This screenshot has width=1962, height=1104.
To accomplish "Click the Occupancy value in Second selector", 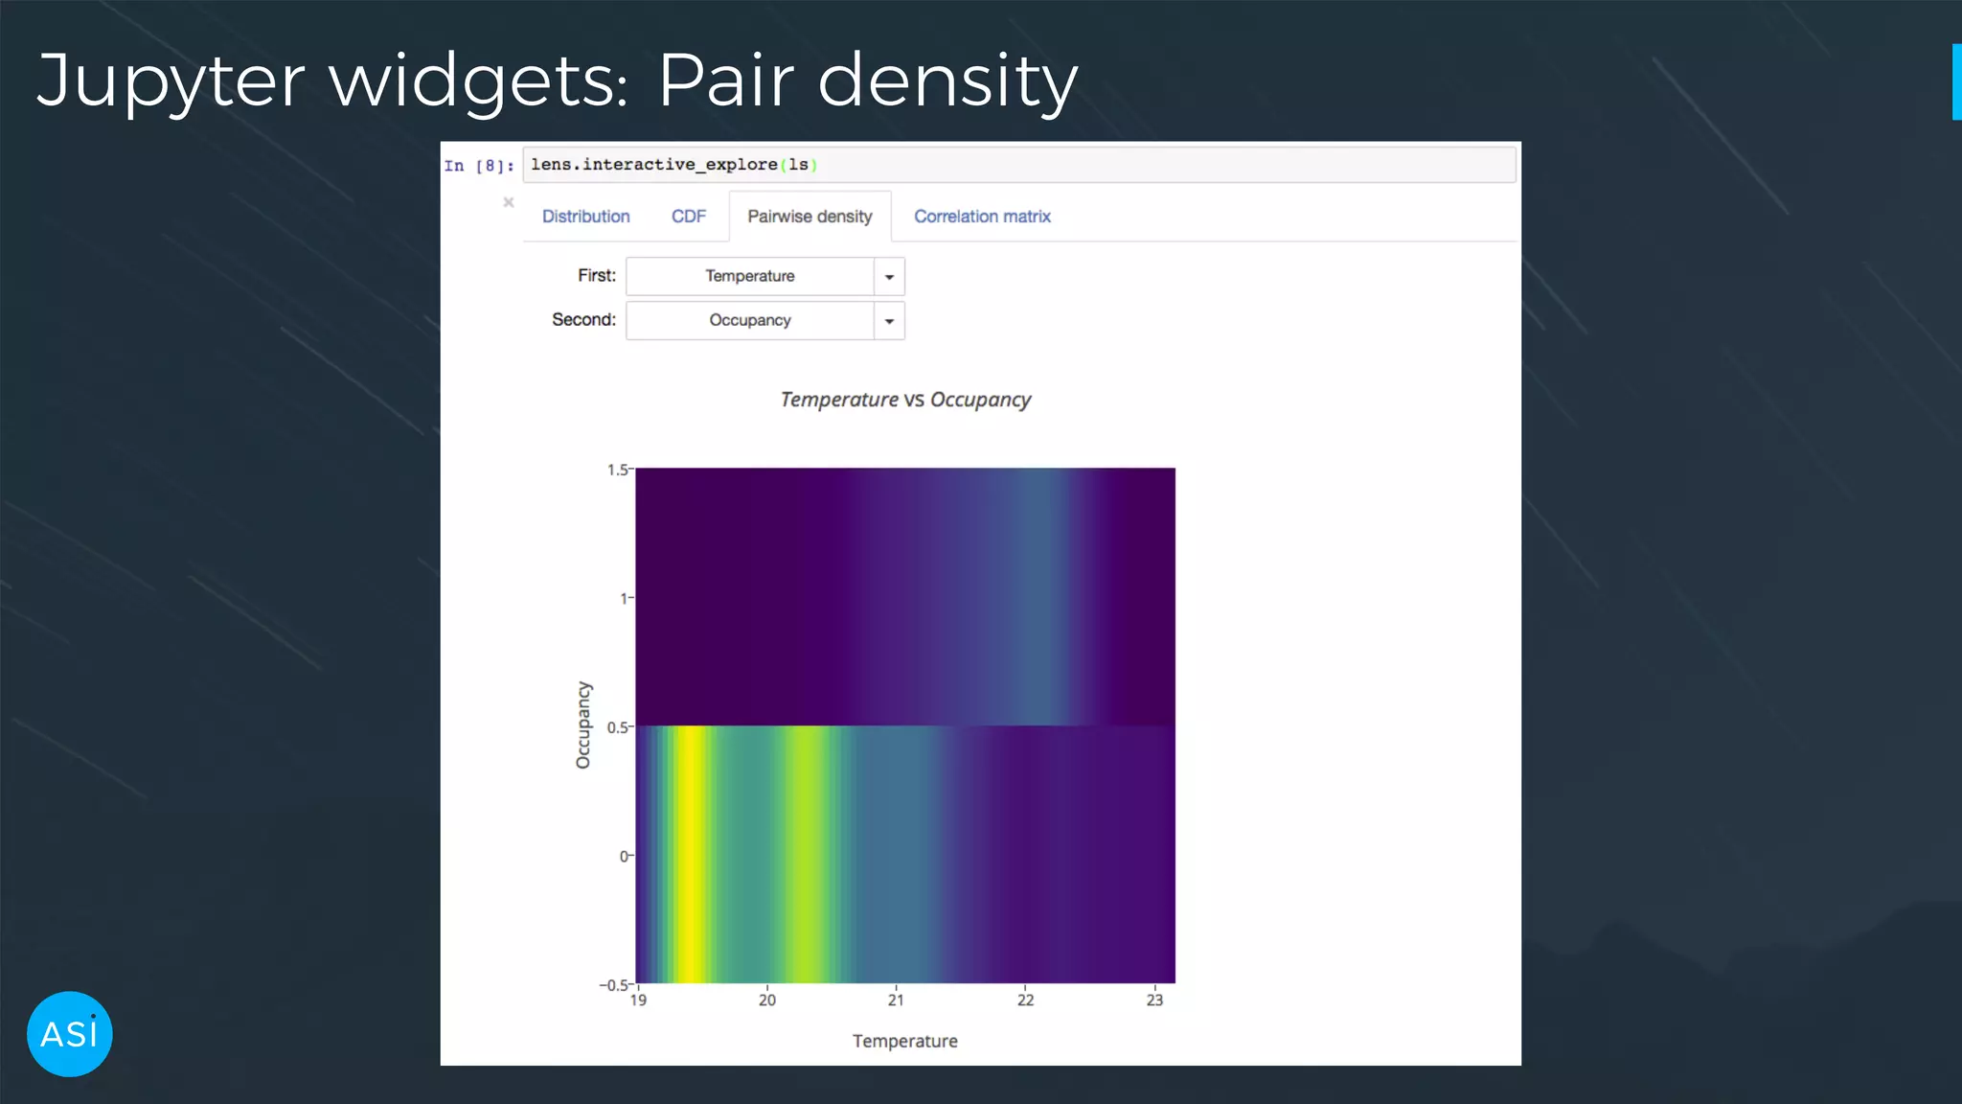I will 750,320.
